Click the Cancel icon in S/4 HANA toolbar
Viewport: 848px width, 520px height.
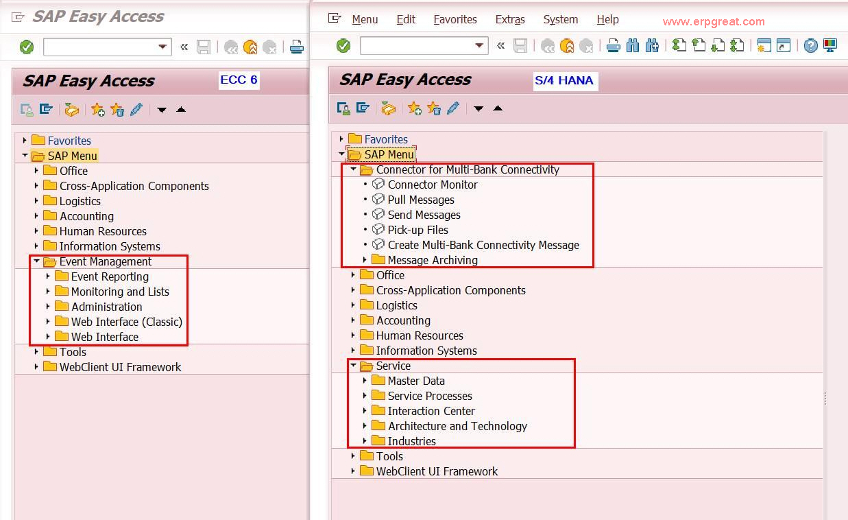pyautogui.click(x=586, y=46)
